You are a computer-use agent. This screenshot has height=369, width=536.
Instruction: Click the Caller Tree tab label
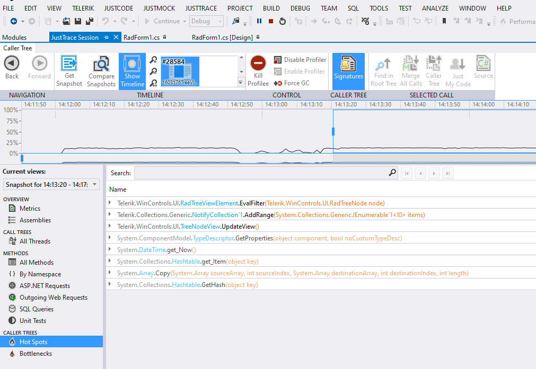coord(17,48)
